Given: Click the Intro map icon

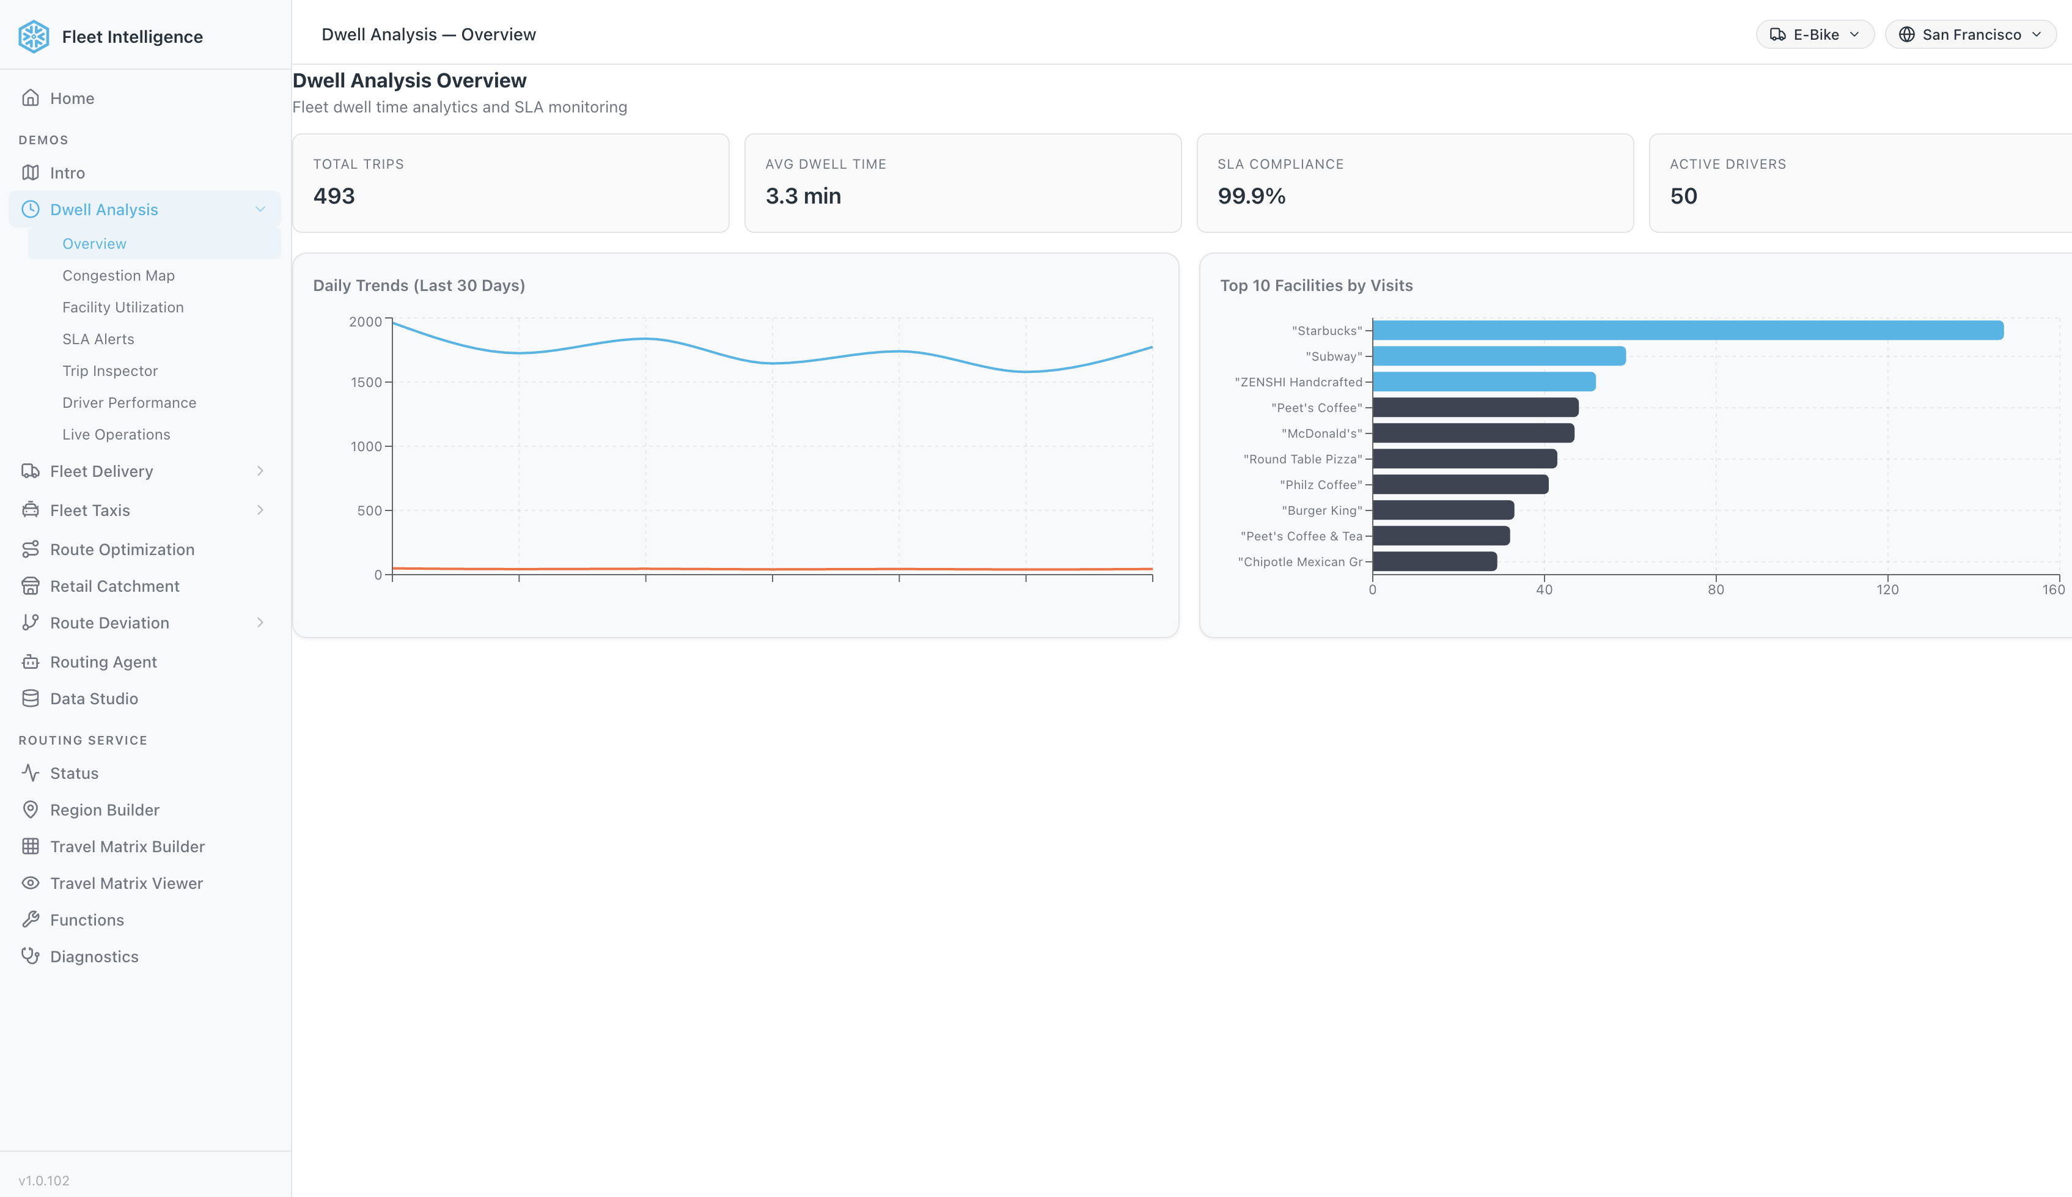Looking at the screenshot, I should click(x=31, y=172).
